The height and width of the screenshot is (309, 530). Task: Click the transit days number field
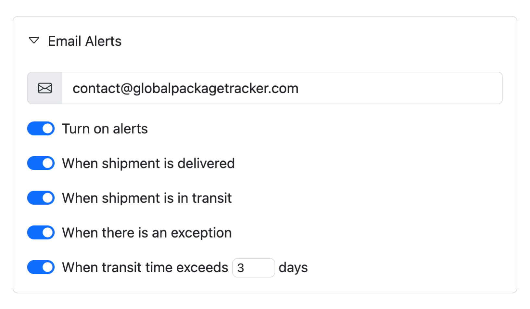click(254, 268)
